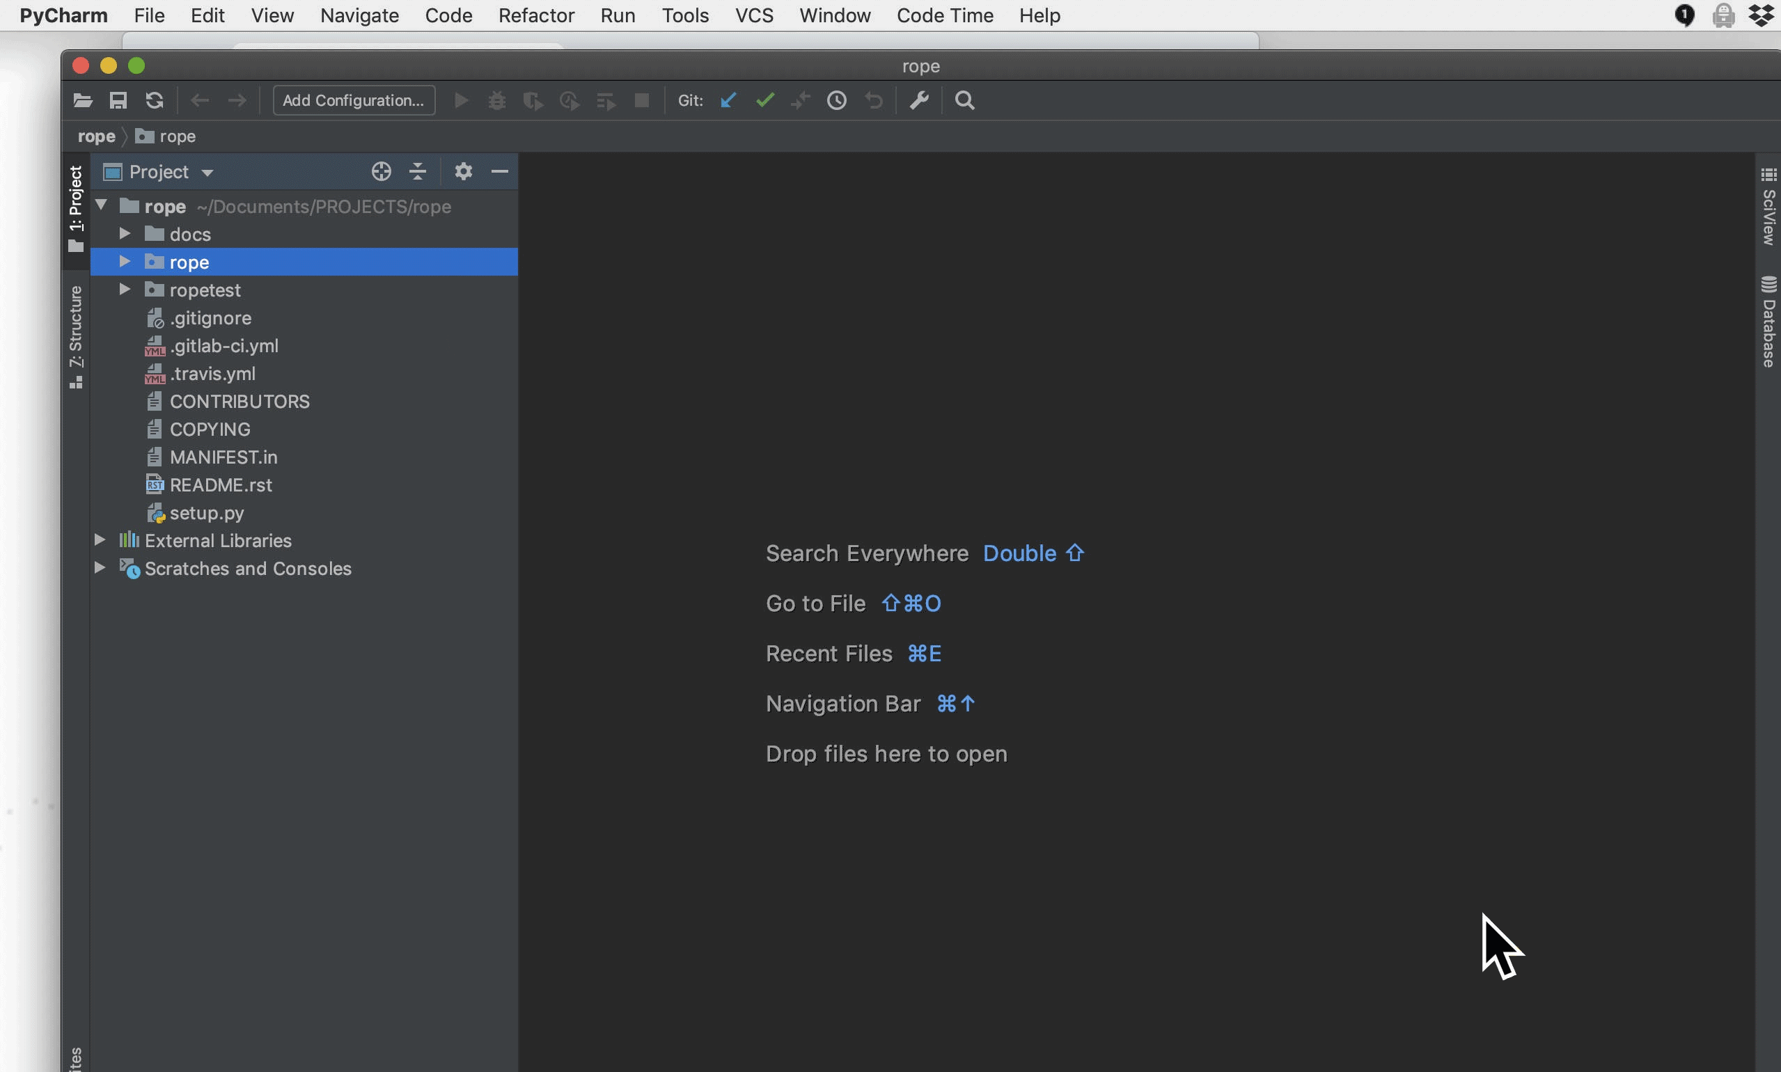Click the Debug bug icon
Viewport: 1781px width, 1072px height.
pyautogui.click(x=497, y=100)
